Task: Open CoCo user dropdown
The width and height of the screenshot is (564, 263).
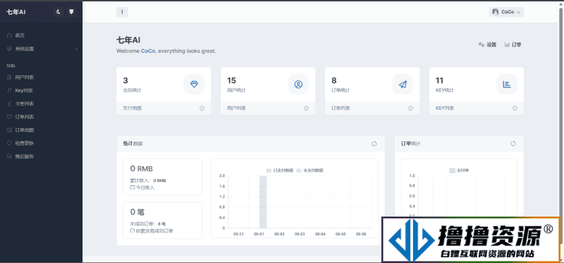Action: pos(506,12)
